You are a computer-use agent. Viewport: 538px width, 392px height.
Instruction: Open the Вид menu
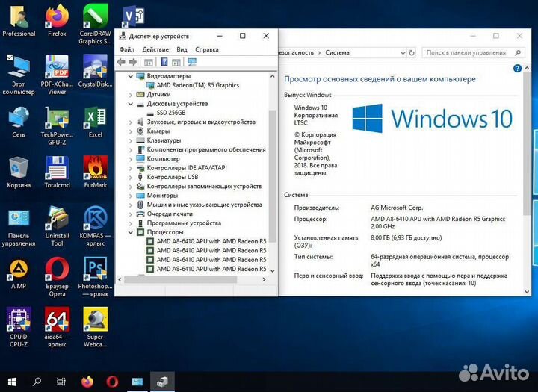pyautogui.click(x=182, y=49)
